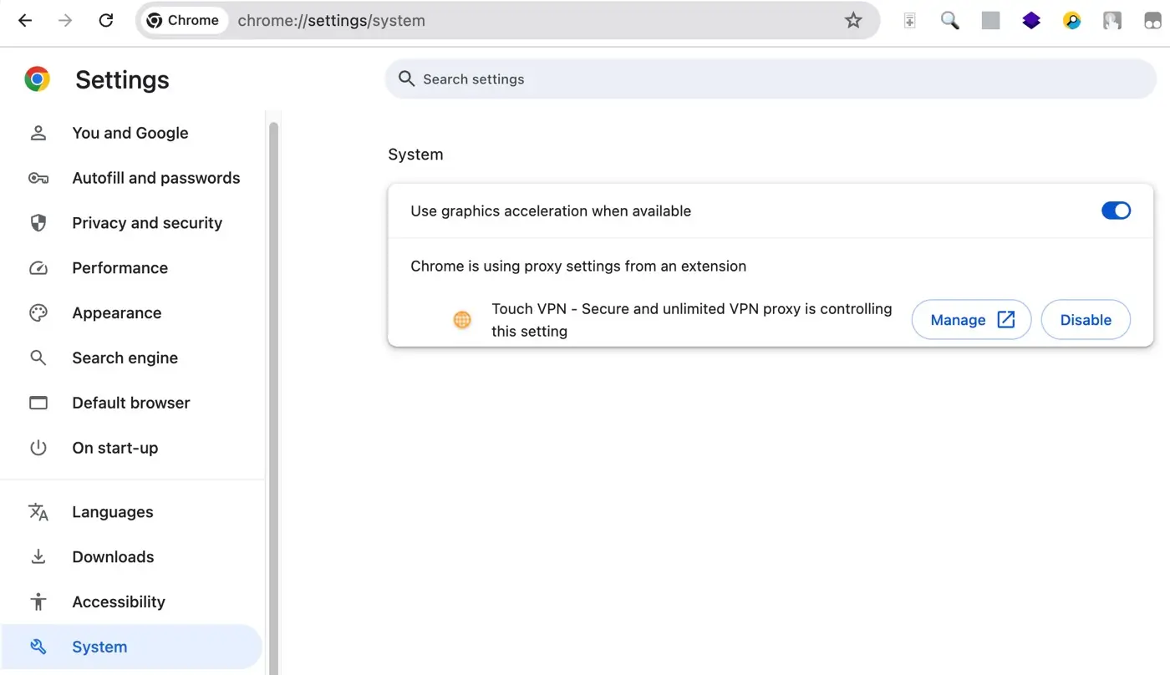Image resolution: width=1170 pixels, height=675 pixels.
Task: Click the window icon for Default browser
Action: pos(38,403)
